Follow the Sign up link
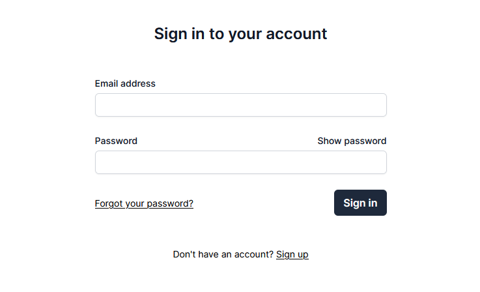 click(292, 254)
